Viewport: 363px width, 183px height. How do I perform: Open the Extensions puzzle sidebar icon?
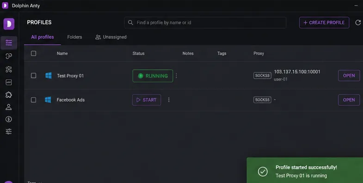click(x=9, y=95)
